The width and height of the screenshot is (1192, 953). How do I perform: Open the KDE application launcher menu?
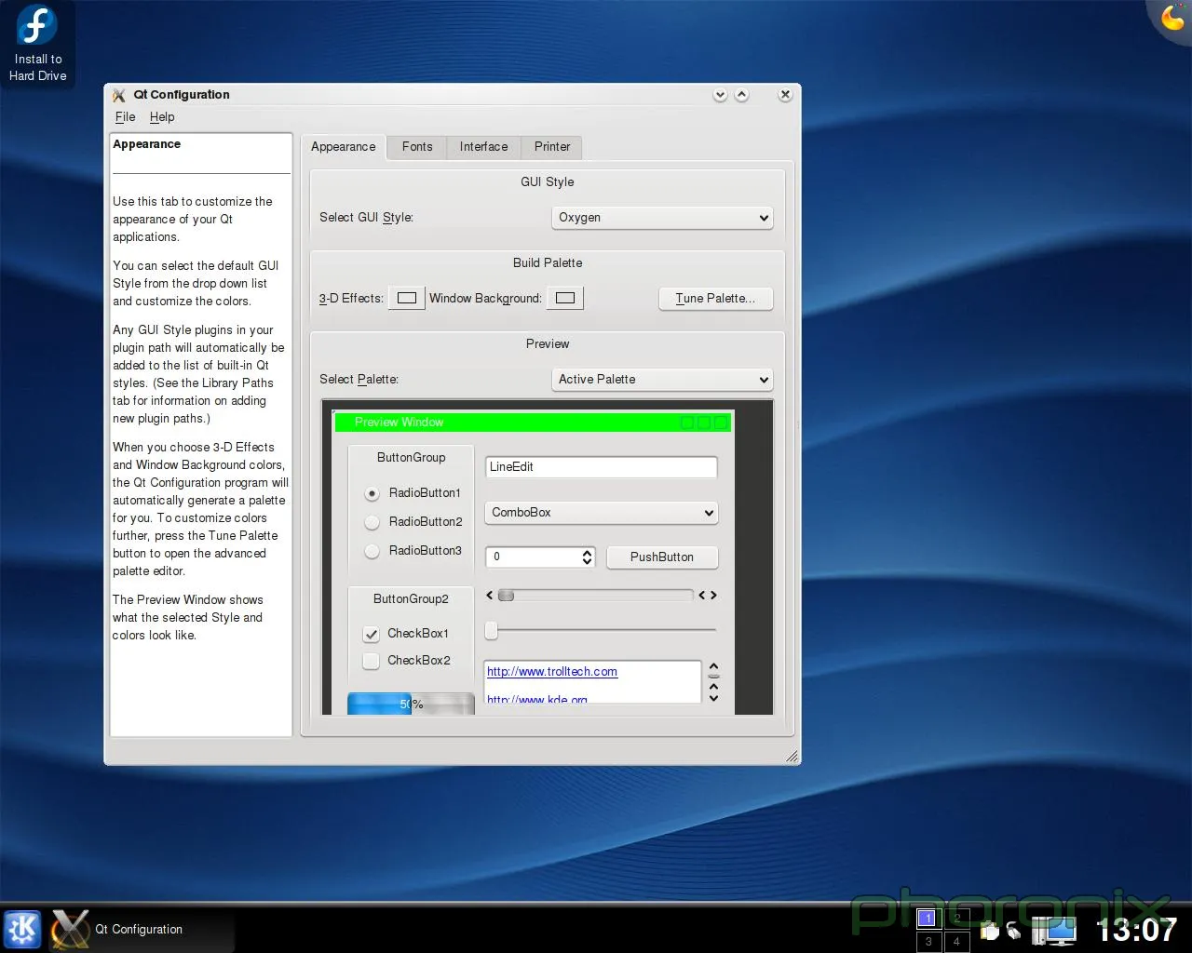(22, 929)
